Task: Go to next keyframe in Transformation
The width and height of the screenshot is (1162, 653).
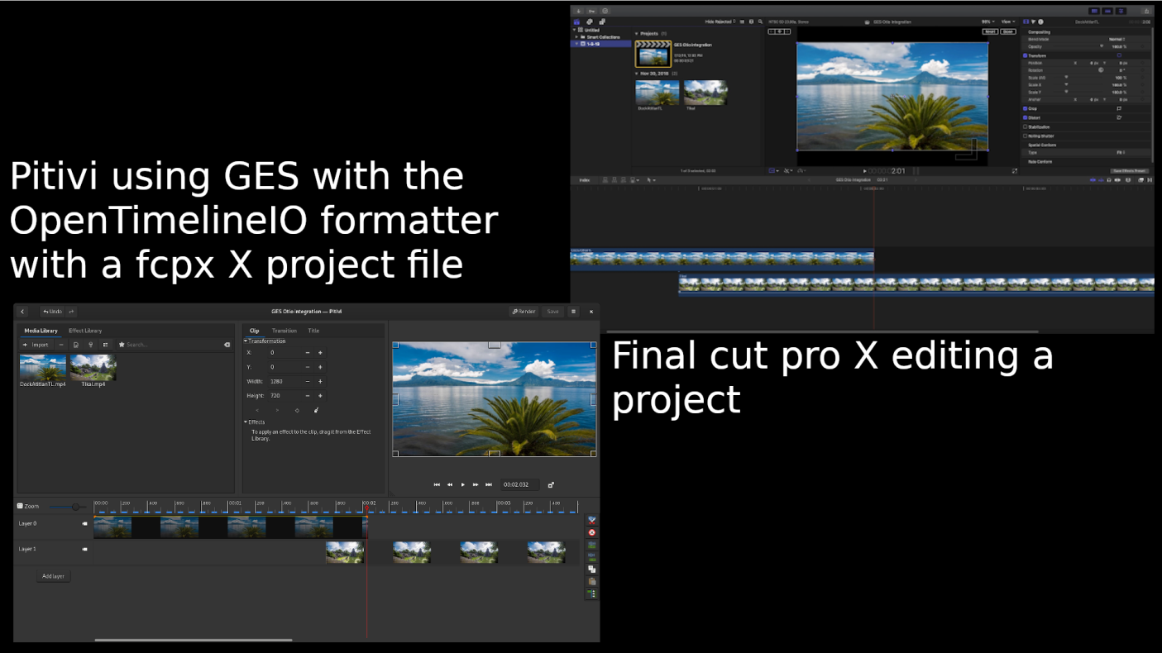Action: tap(277, 410)
